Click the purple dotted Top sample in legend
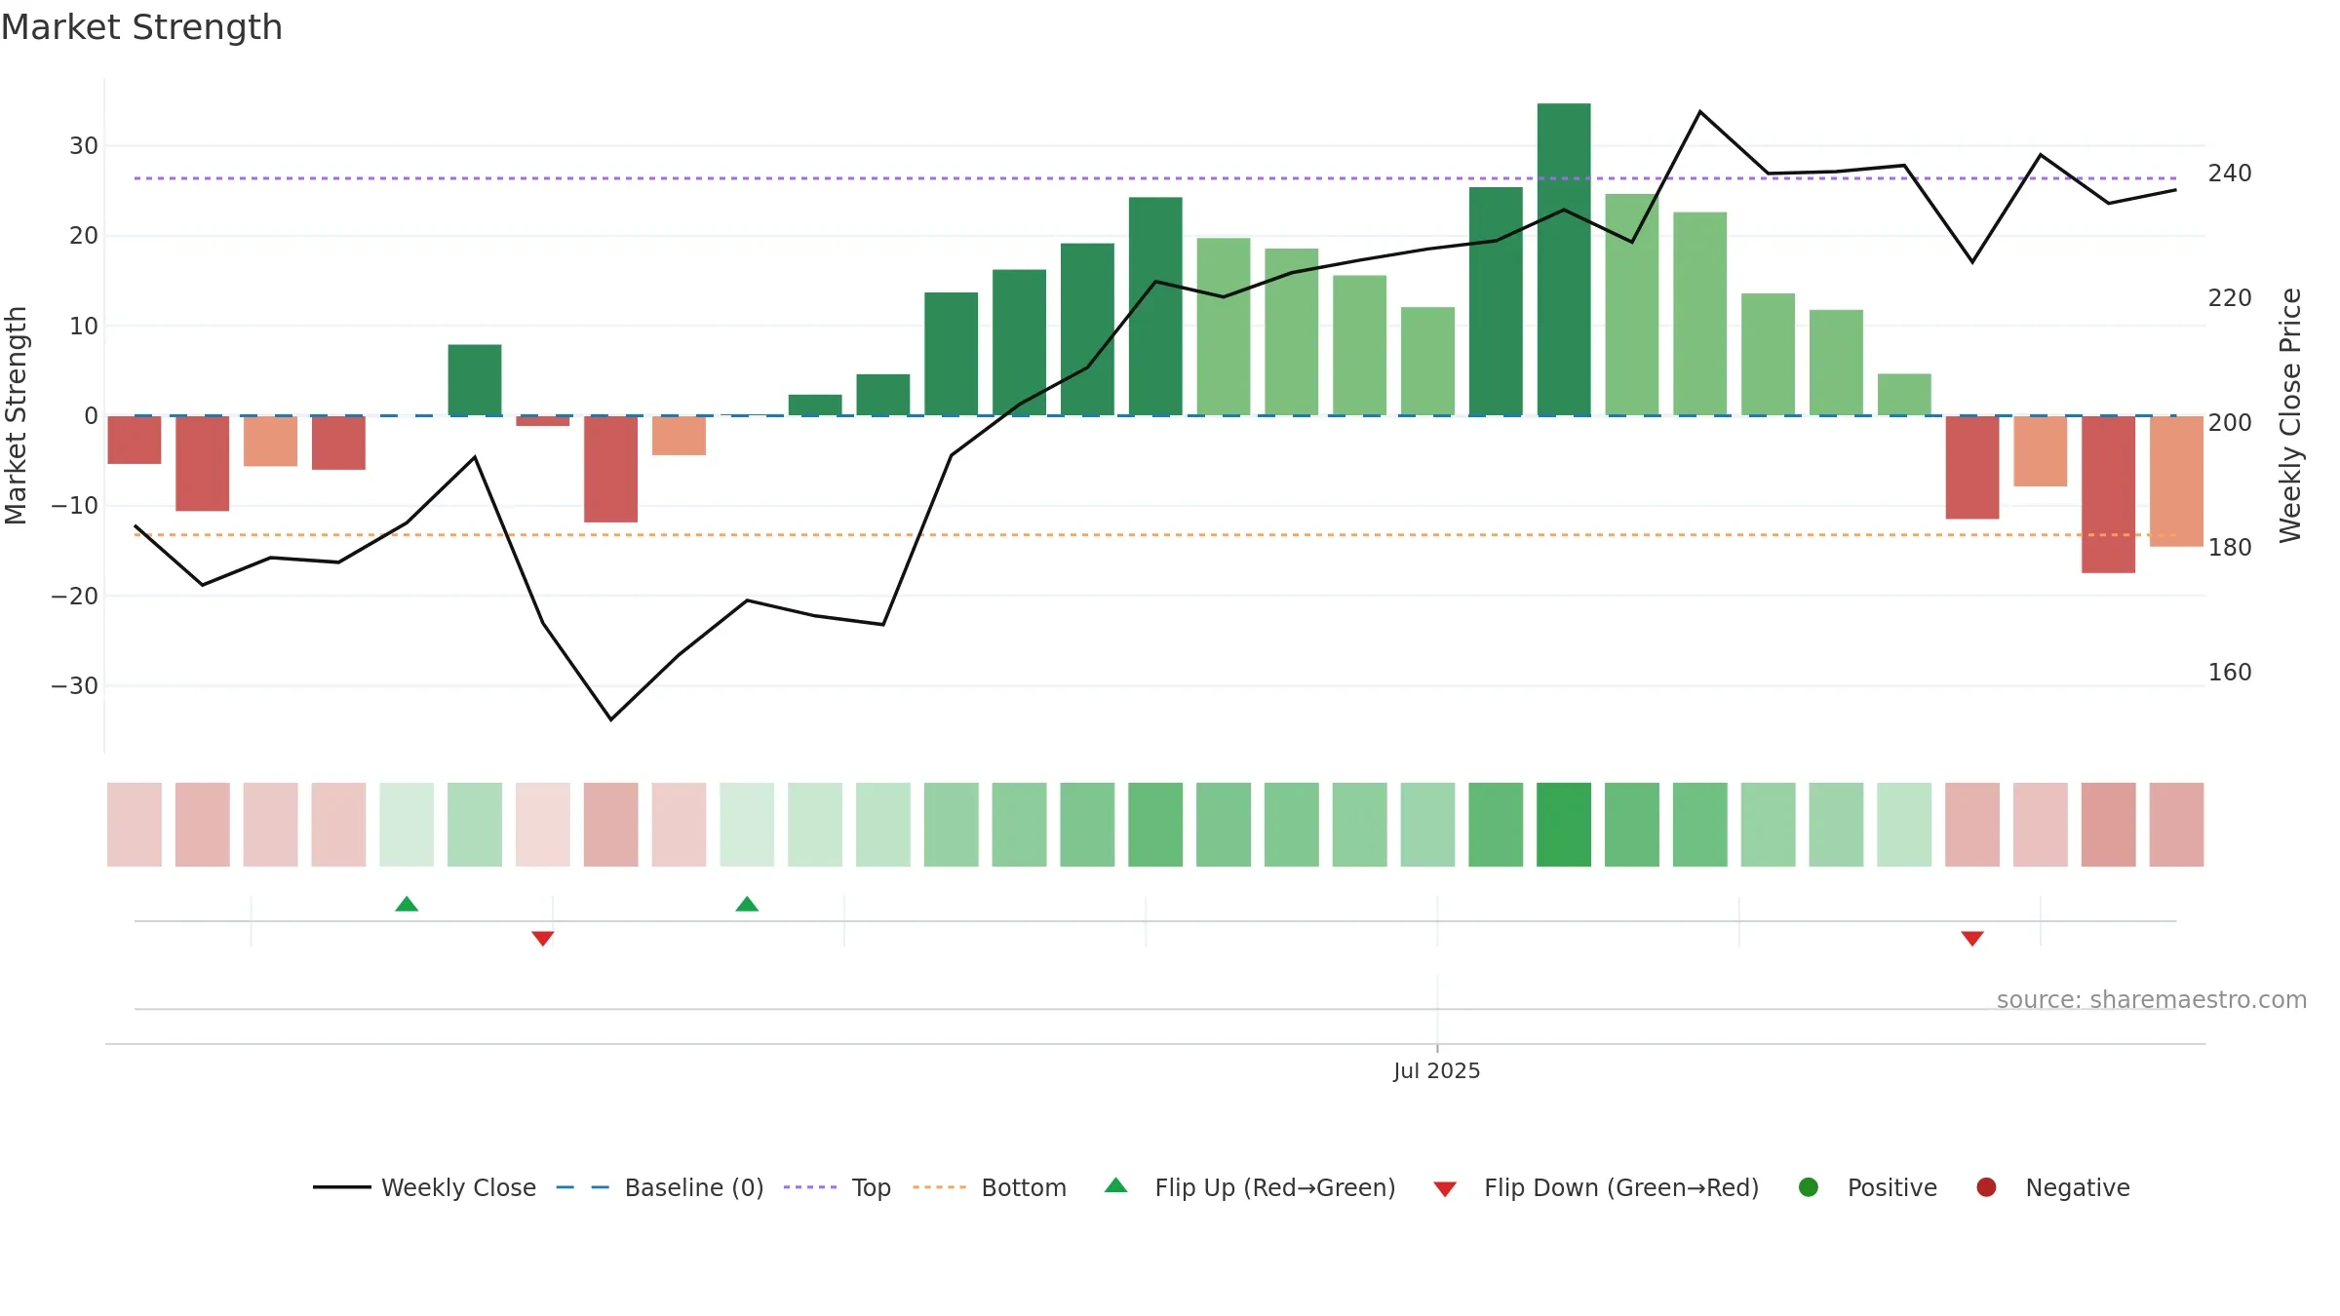 point(810,1187)
